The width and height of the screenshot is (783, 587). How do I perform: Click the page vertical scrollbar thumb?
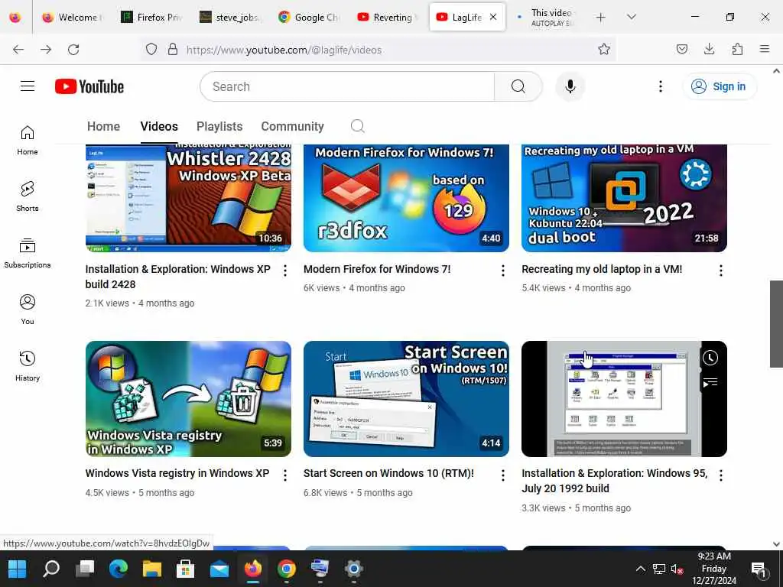coord(776,324)
